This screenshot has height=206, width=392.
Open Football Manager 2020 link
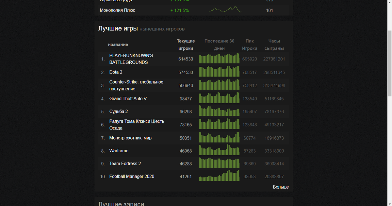[132, 176]
